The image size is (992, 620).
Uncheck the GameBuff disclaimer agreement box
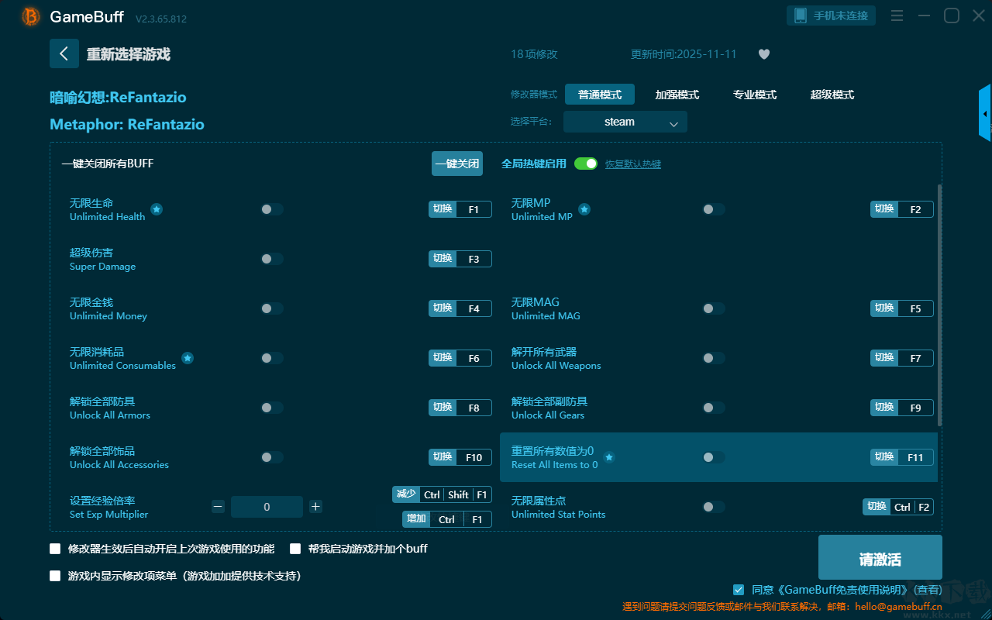tap(739, 590)
